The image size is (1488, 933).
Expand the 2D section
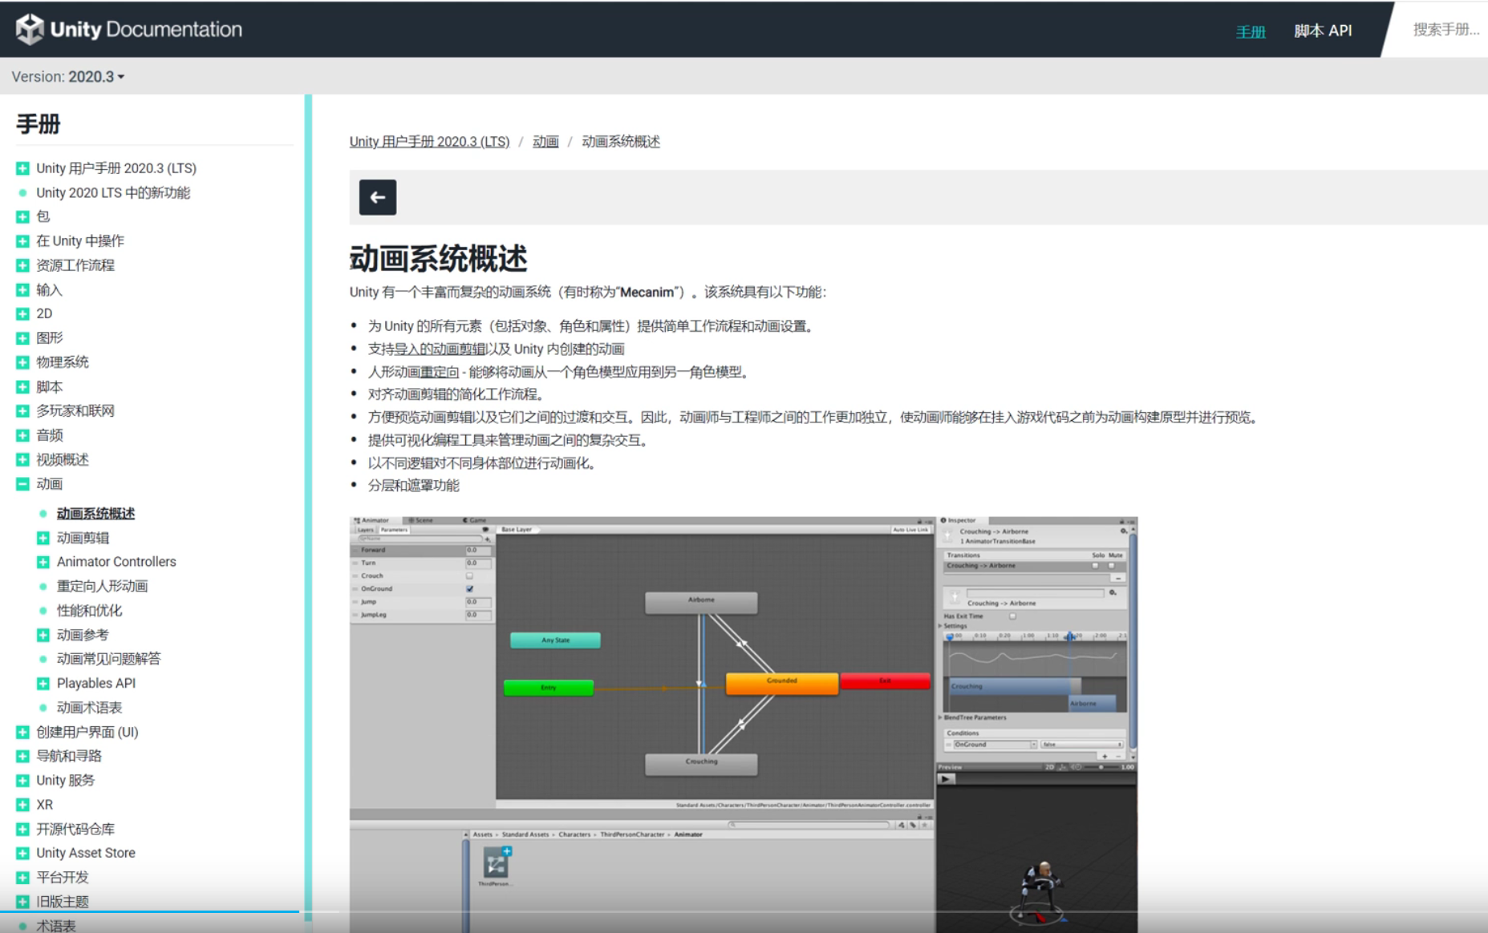22,314
